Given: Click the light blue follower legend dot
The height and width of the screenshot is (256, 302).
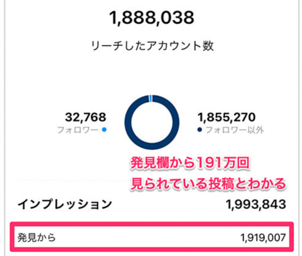Looking at the screenshot, I should point(103,130).
